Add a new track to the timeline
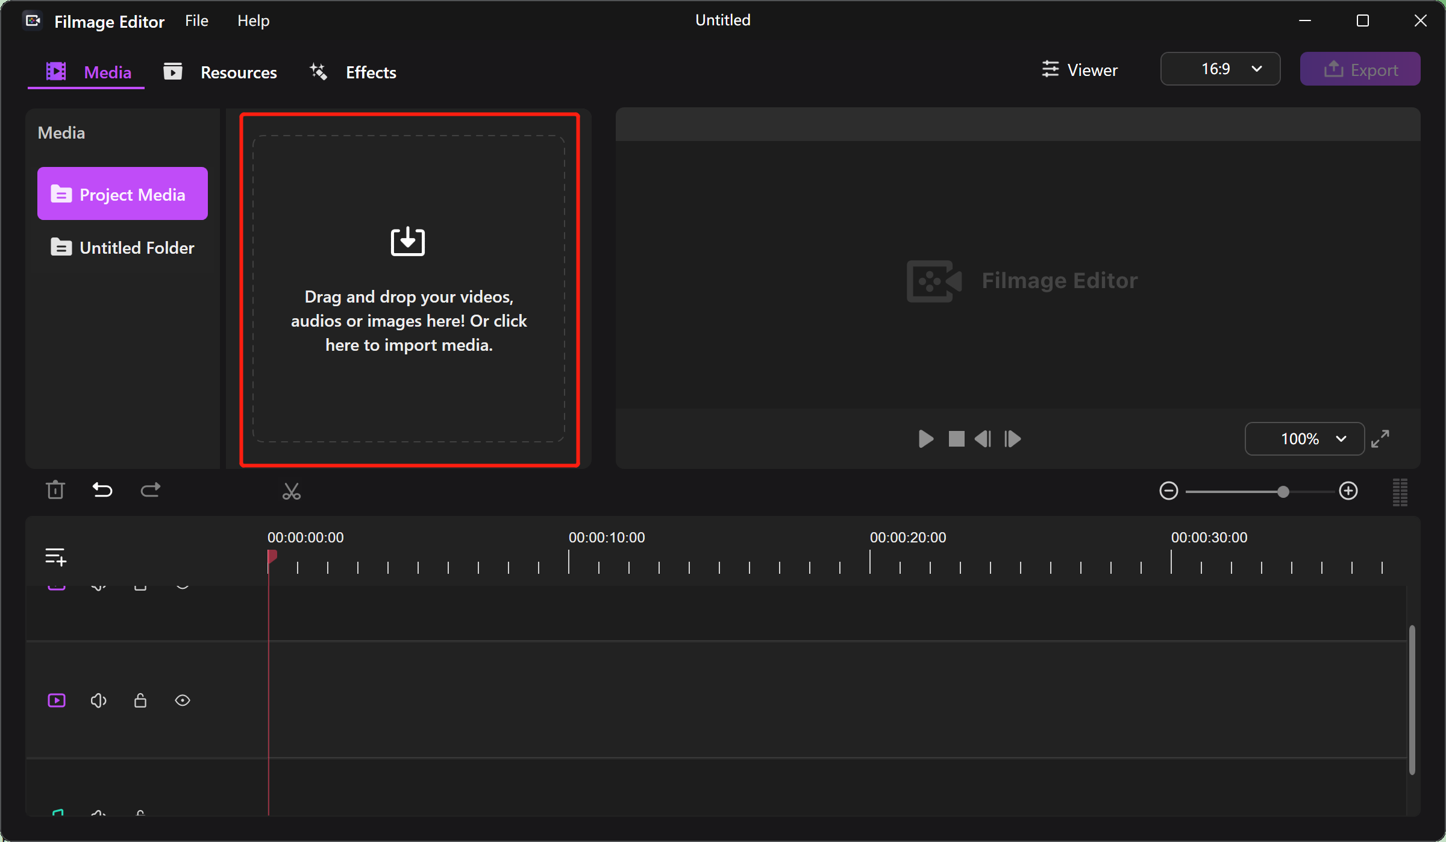This screenshot has width=1446, height=842. point(56,556)
